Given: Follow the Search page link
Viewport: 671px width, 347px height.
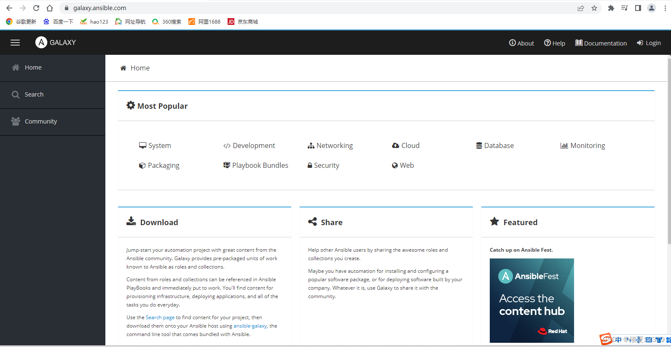Looking at the screenshot, I should 160,317.
